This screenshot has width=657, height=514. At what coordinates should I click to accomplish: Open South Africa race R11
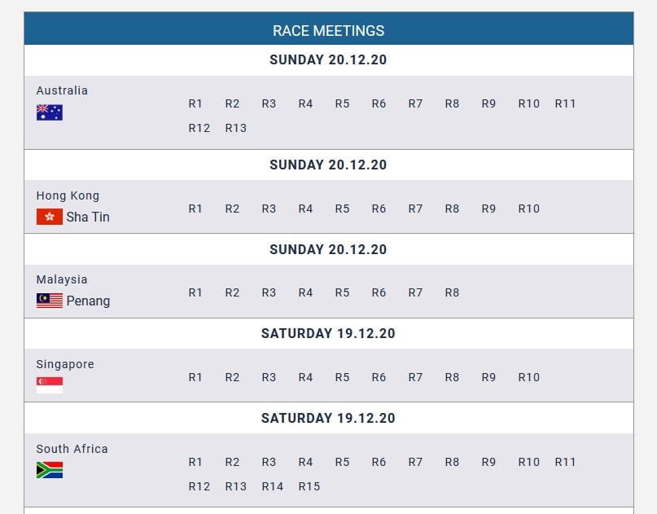click(x=565, y=462)
